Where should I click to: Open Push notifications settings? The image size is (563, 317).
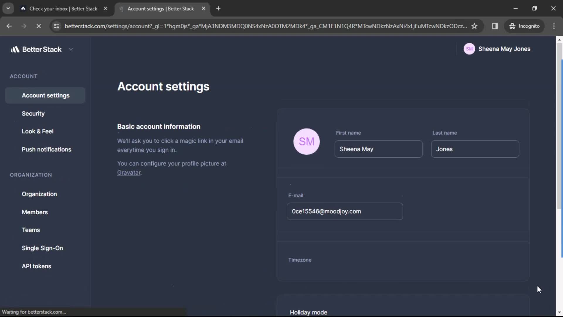click(46, 149)
